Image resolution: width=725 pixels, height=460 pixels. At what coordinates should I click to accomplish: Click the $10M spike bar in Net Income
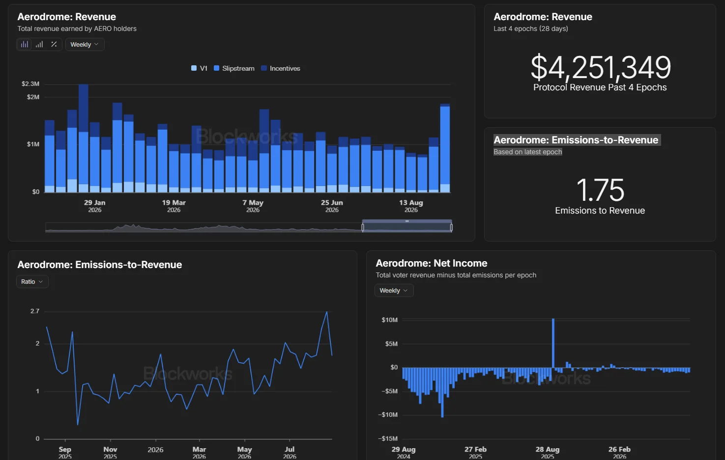coord(553,343)
